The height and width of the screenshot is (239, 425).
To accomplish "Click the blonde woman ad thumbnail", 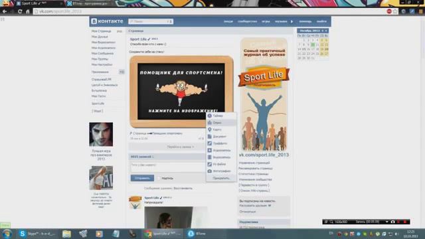I will pyautogui.click(x=101, y=178).
